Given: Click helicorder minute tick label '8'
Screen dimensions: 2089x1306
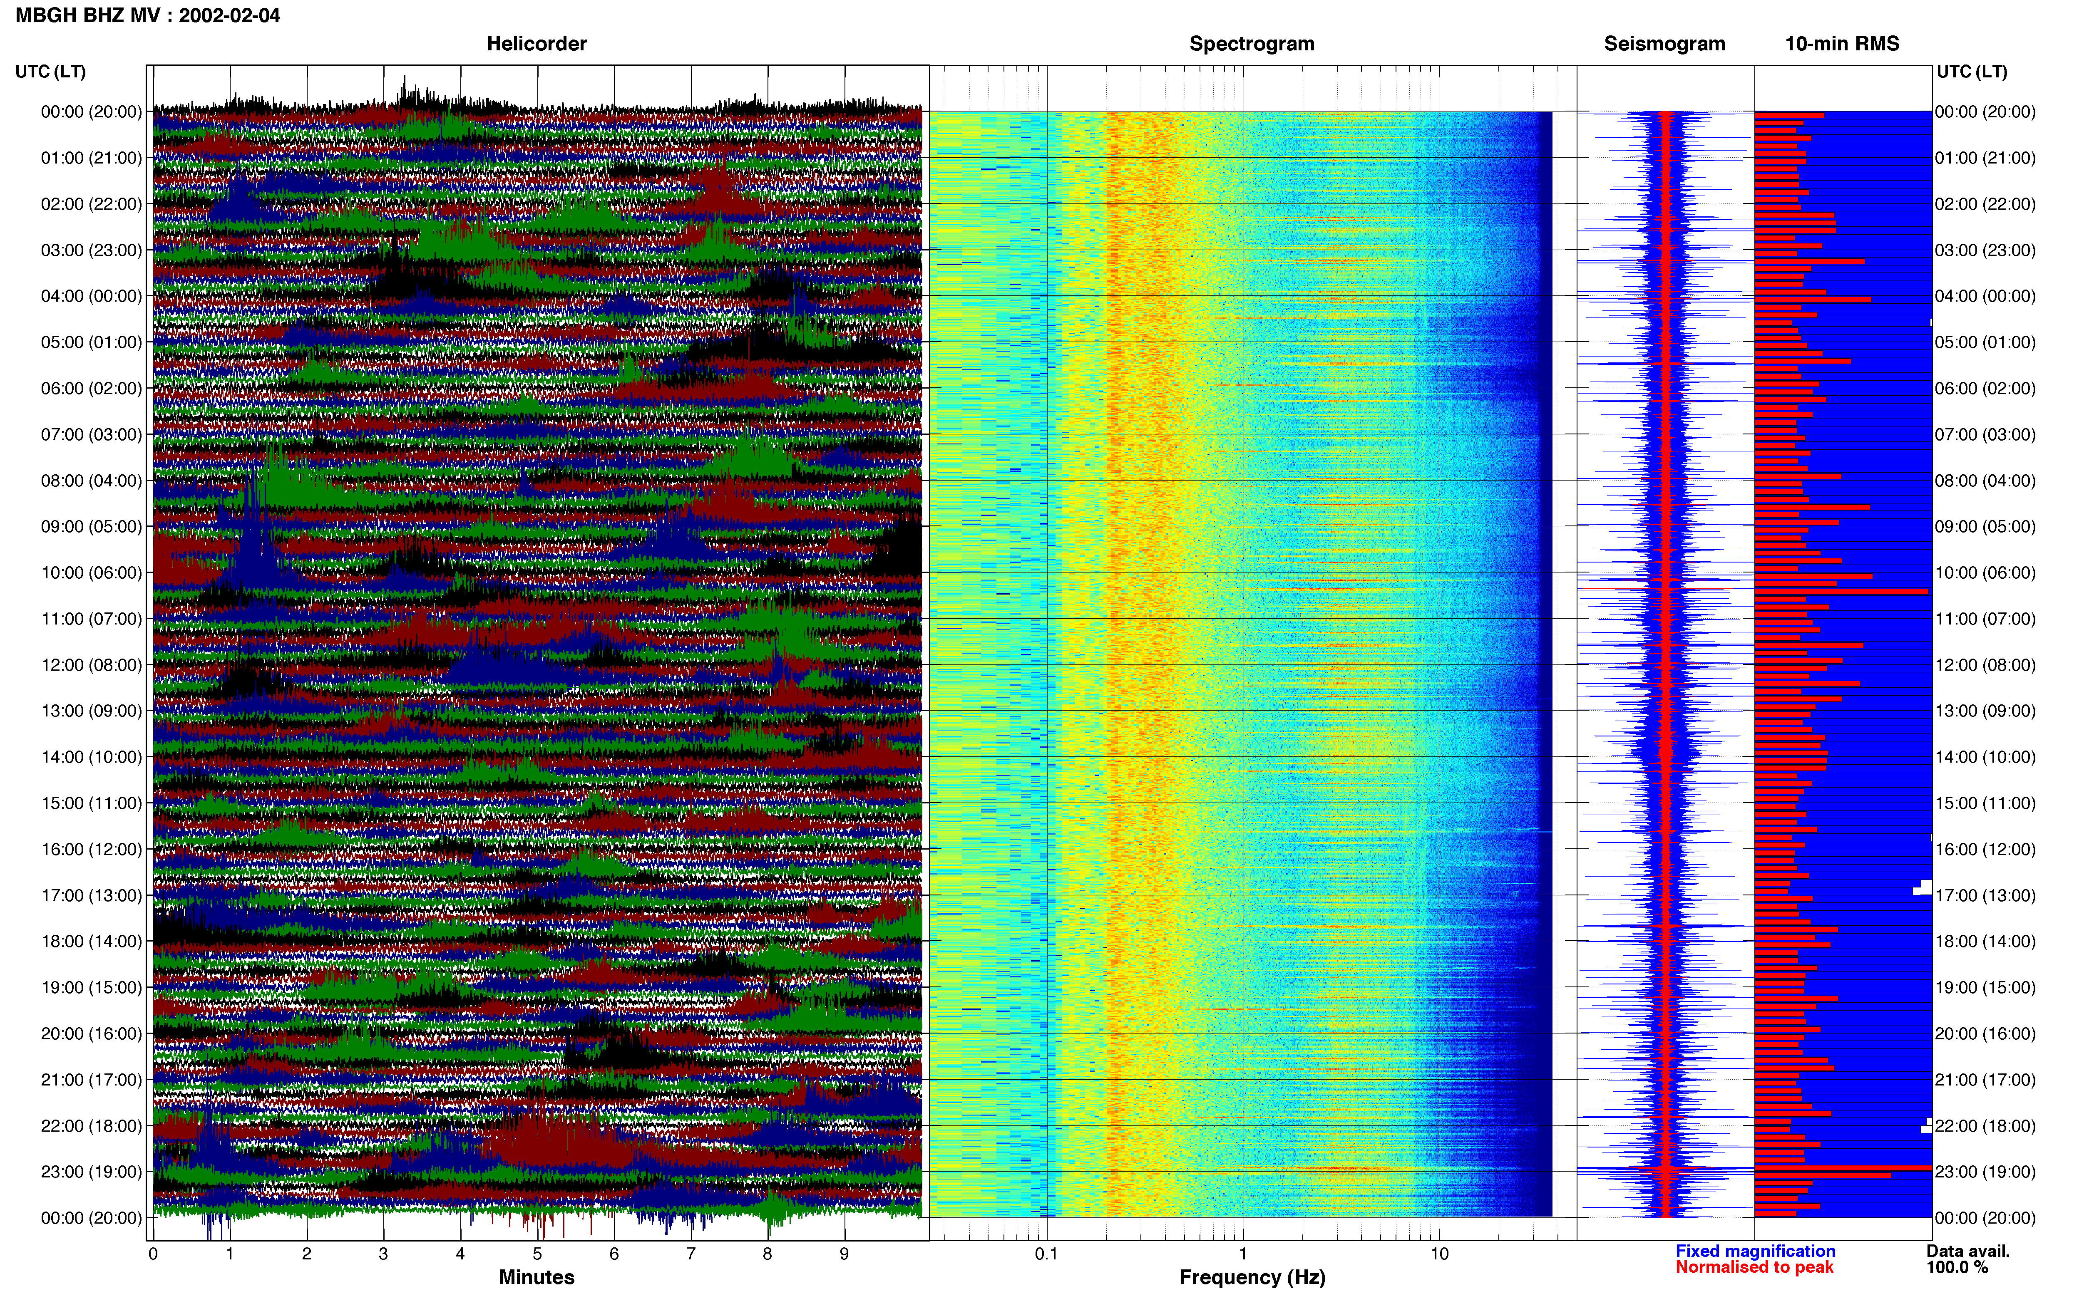Looking at the screenshot, I should pos(767,1254).
